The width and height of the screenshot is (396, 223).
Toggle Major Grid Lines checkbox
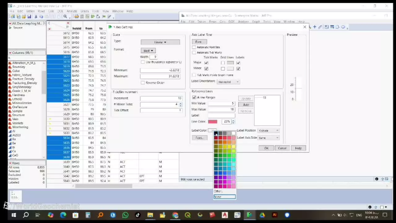tap(223, 63)
